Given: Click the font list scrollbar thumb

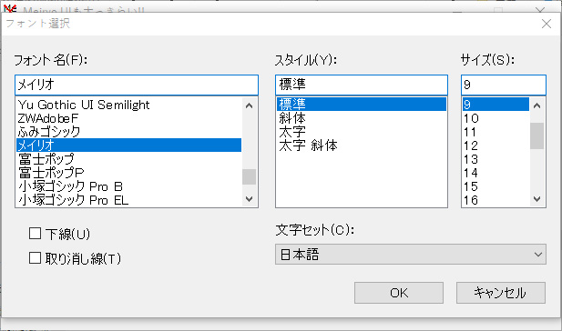Looking at the screenshot, I should 249,176.
